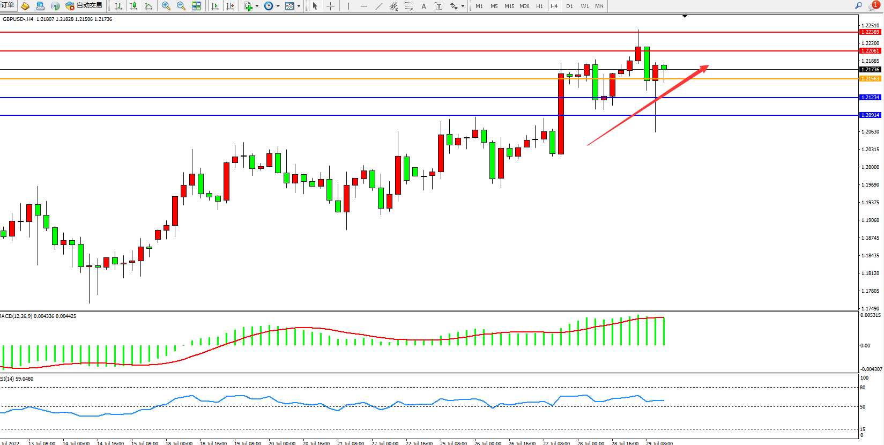Select the text label tool
Screen dimensions: 884x445
(439, 6)
